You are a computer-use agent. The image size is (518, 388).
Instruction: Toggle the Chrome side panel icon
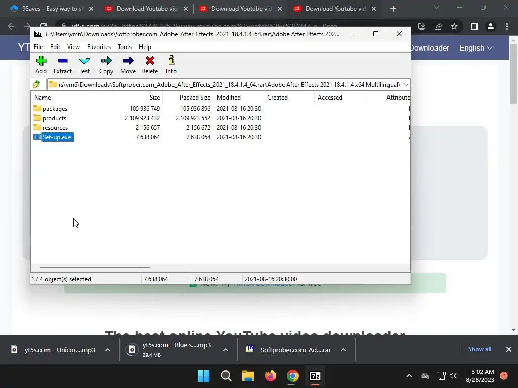point(474,26)
